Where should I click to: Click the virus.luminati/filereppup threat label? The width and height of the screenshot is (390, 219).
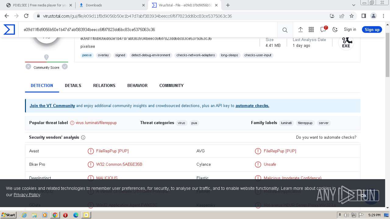[96, 123]
